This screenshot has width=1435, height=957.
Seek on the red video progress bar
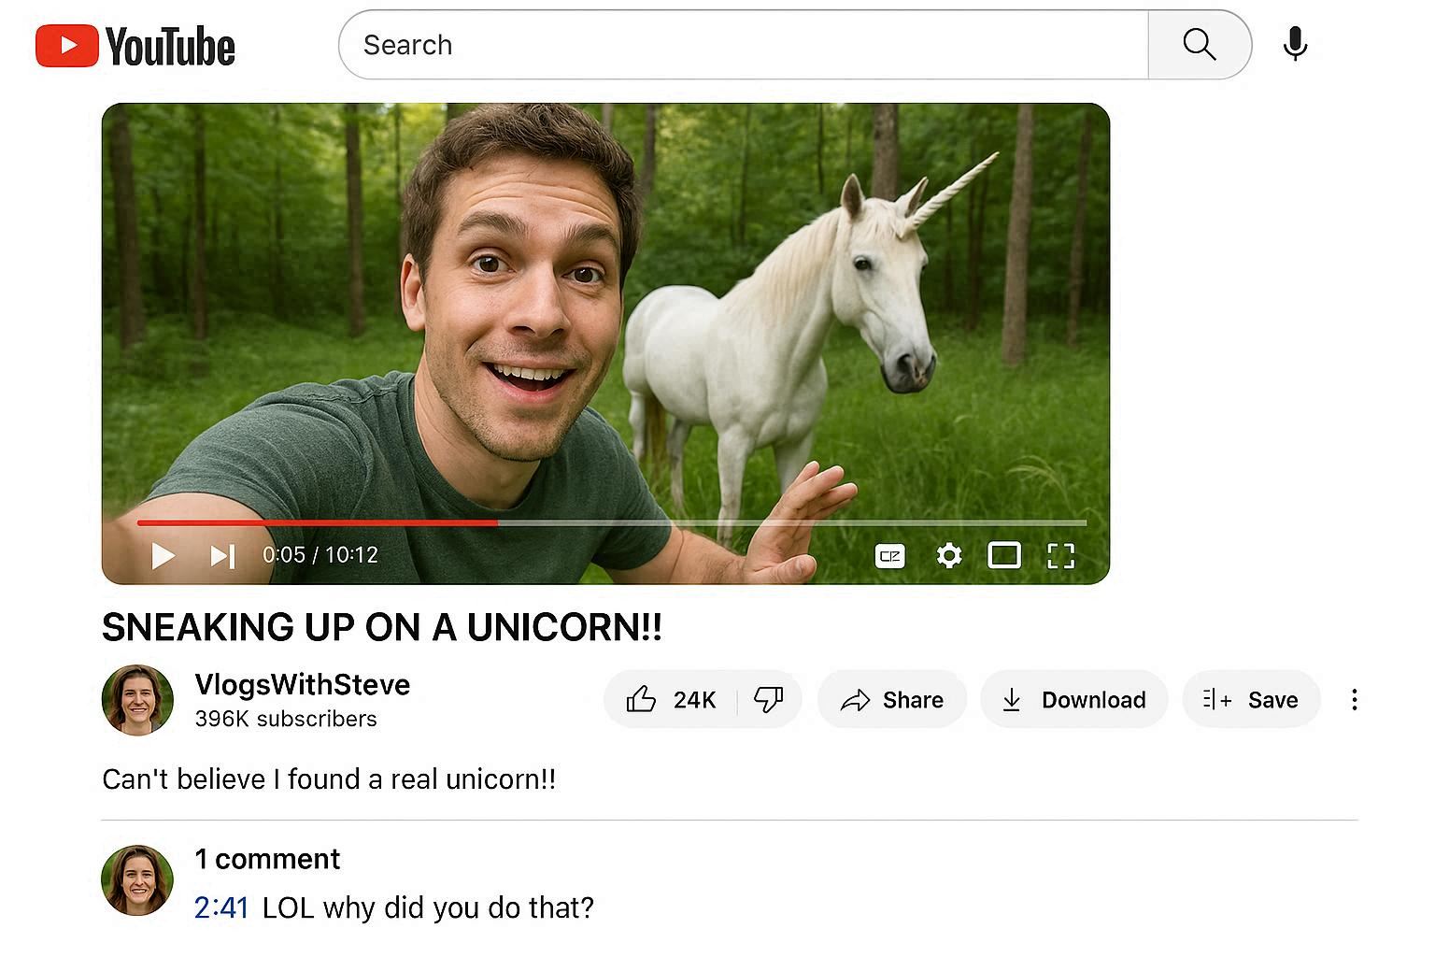pyautogui.click(x=612, y=522)
